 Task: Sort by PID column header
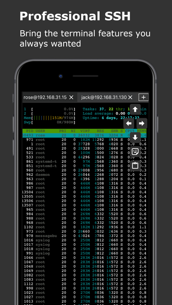pos(30,131)
